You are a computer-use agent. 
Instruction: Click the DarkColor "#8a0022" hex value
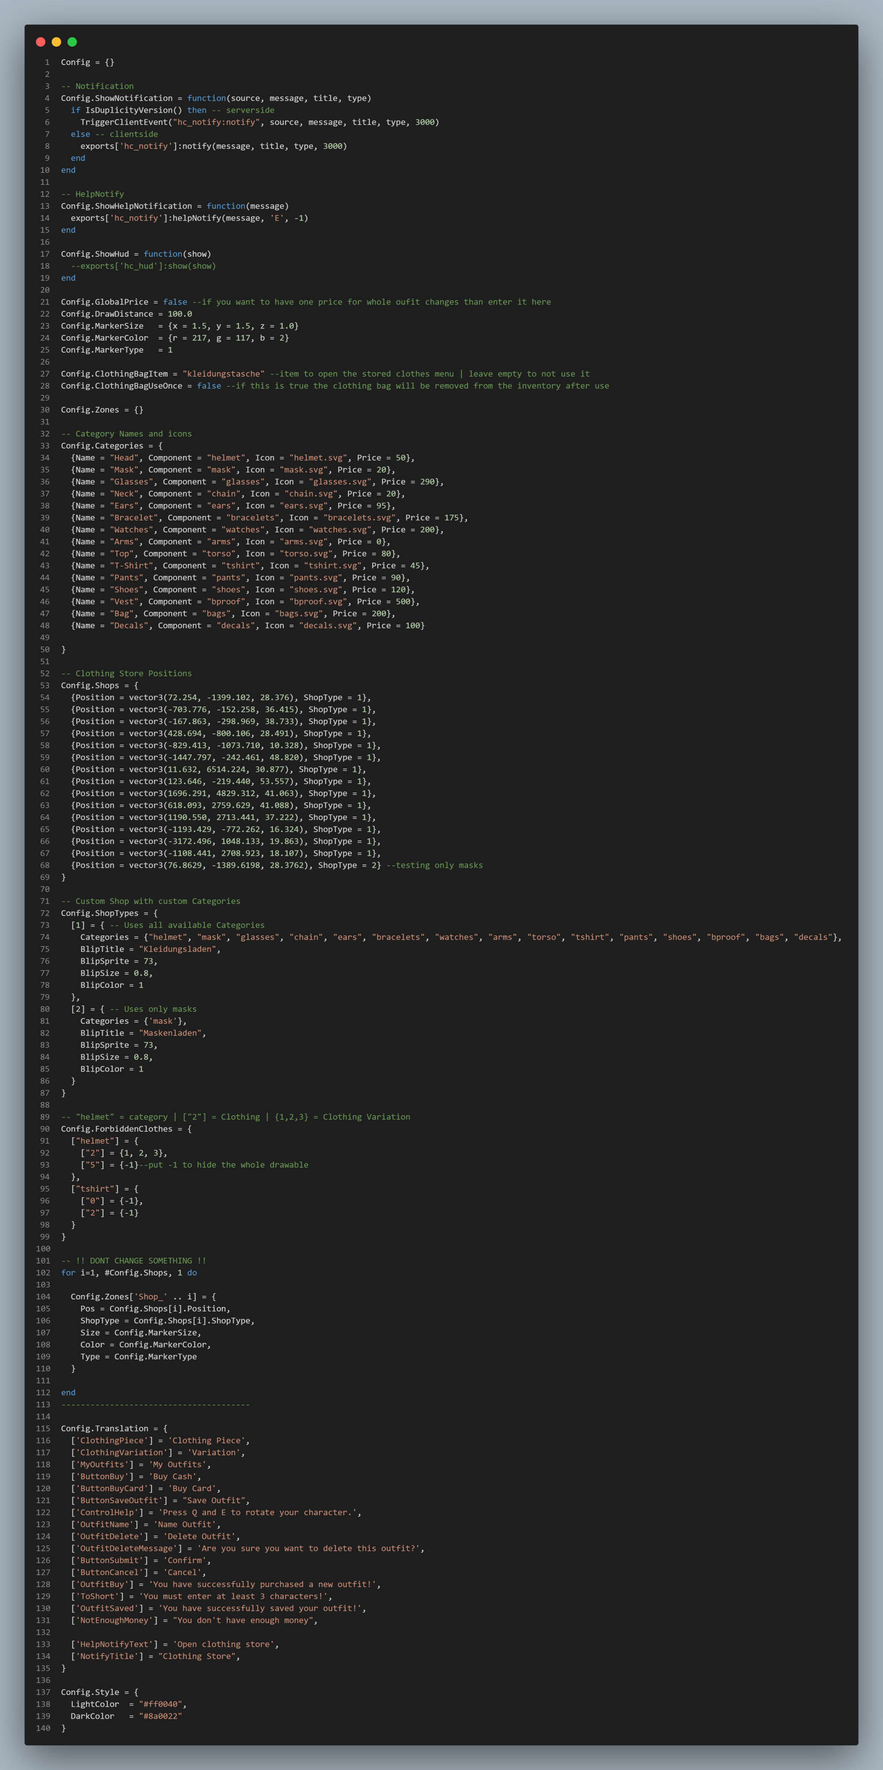(160, 1716)
